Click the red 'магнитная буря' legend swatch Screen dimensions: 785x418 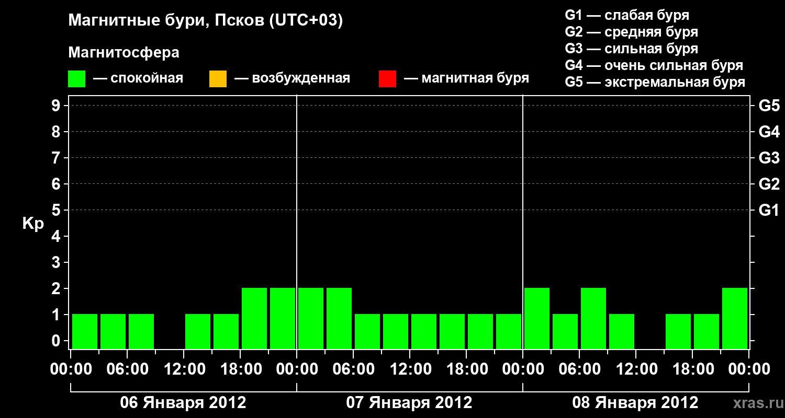387,79
